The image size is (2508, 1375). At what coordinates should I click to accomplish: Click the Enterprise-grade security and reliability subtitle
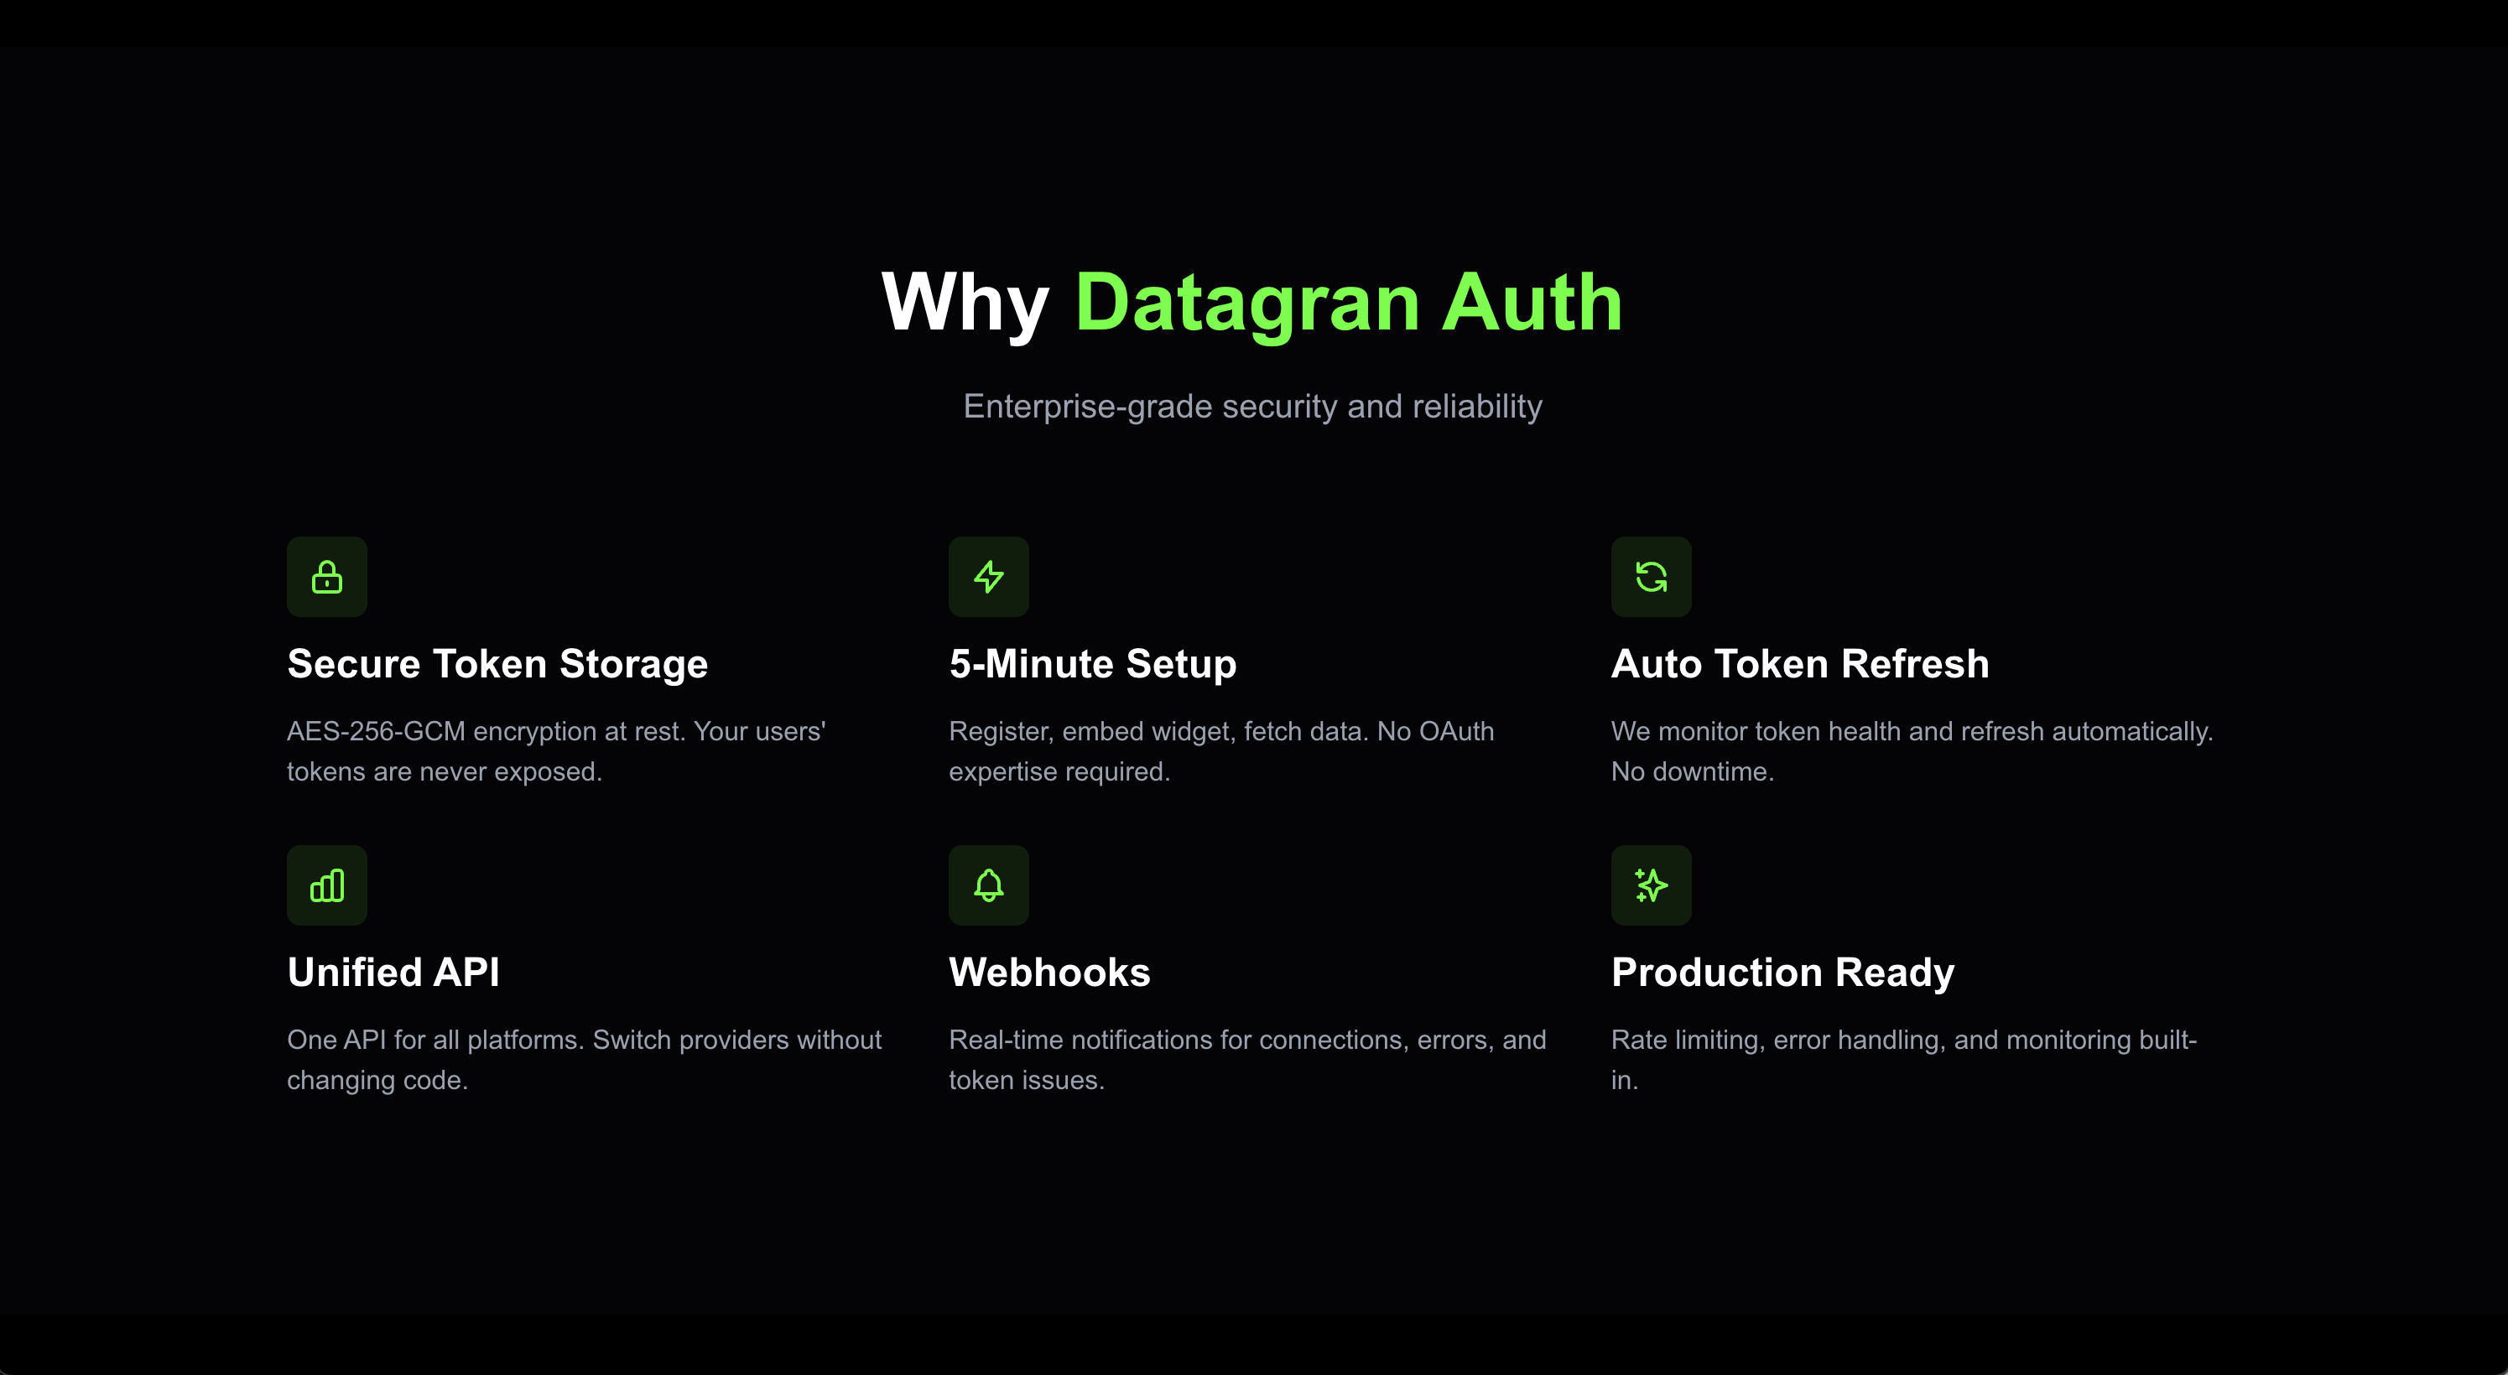(1253, 407)
